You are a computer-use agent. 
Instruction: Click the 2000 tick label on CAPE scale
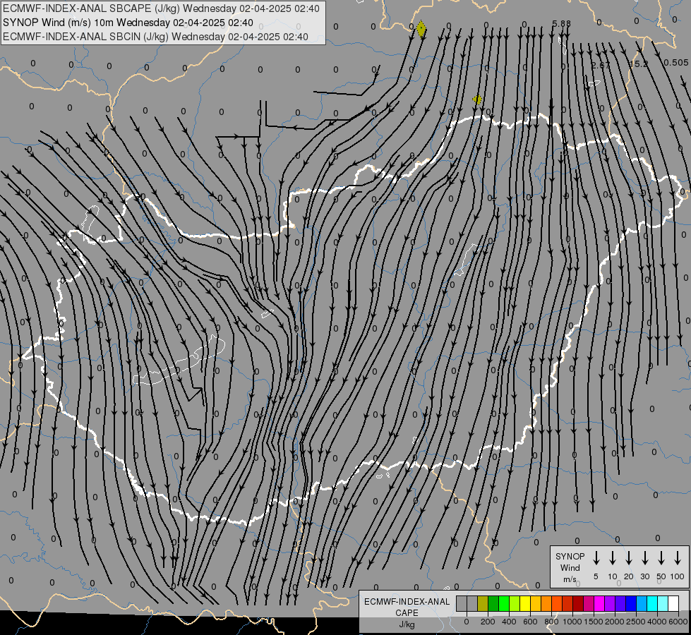coord(615,622)
